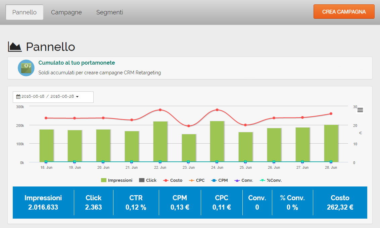Toggle Conv. series in legend

(x=244, y=180)
